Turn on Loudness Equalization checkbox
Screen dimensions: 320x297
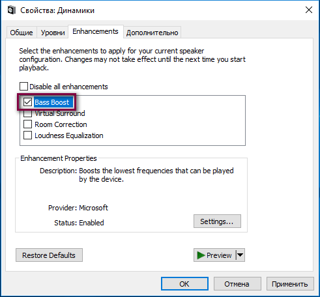click(x=28, y=135)
